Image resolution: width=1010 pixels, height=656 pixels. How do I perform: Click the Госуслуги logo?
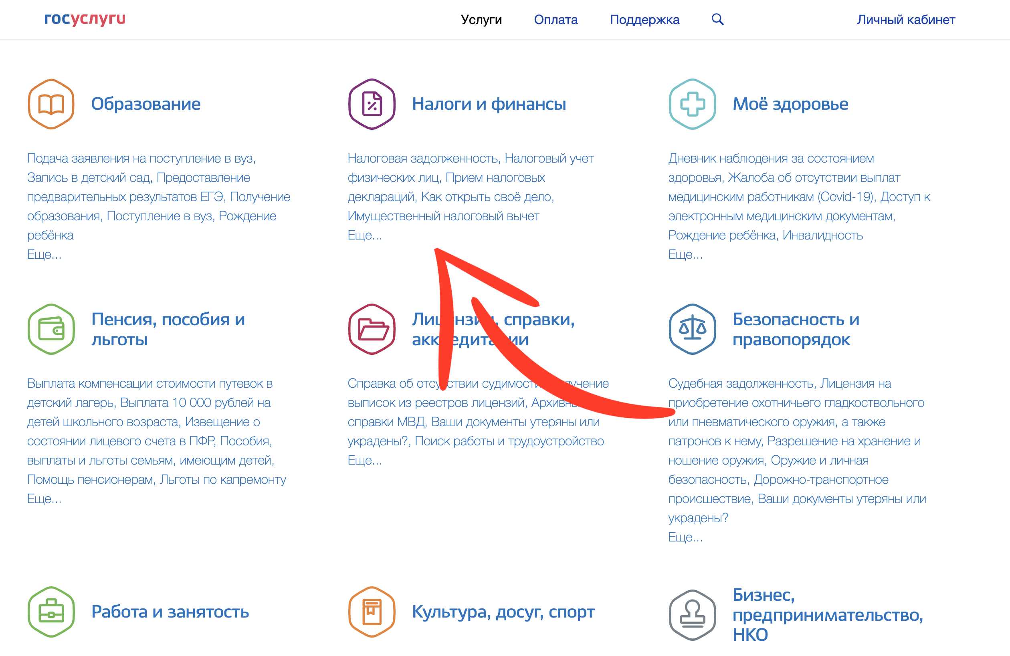click(85, 19)
